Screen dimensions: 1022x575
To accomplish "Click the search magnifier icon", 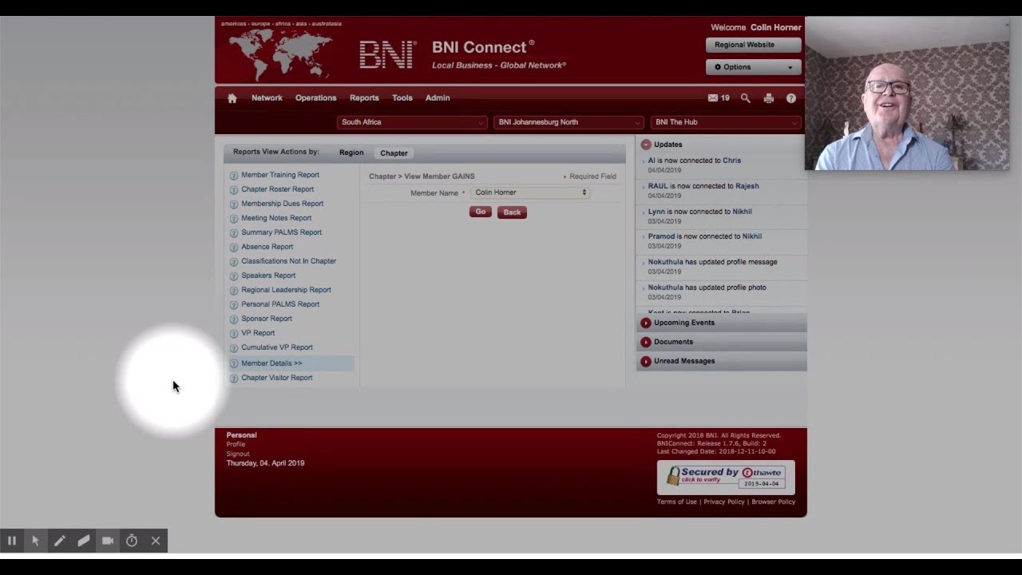I will [745, 98].
